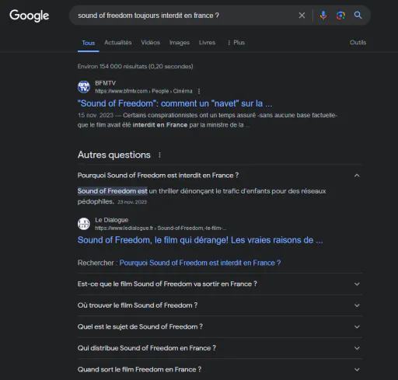Click the blue magnifying glass search icon
This screenshot has height=380, width=398.
[x=358, y=15]
